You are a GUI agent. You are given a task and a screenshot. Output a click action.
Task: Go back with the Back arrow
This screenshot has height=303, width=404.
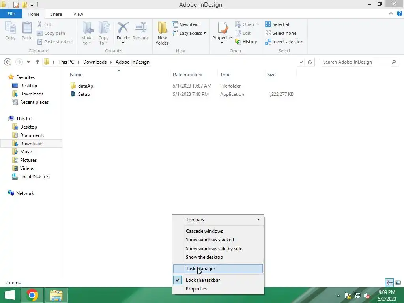tap(8, 62)
